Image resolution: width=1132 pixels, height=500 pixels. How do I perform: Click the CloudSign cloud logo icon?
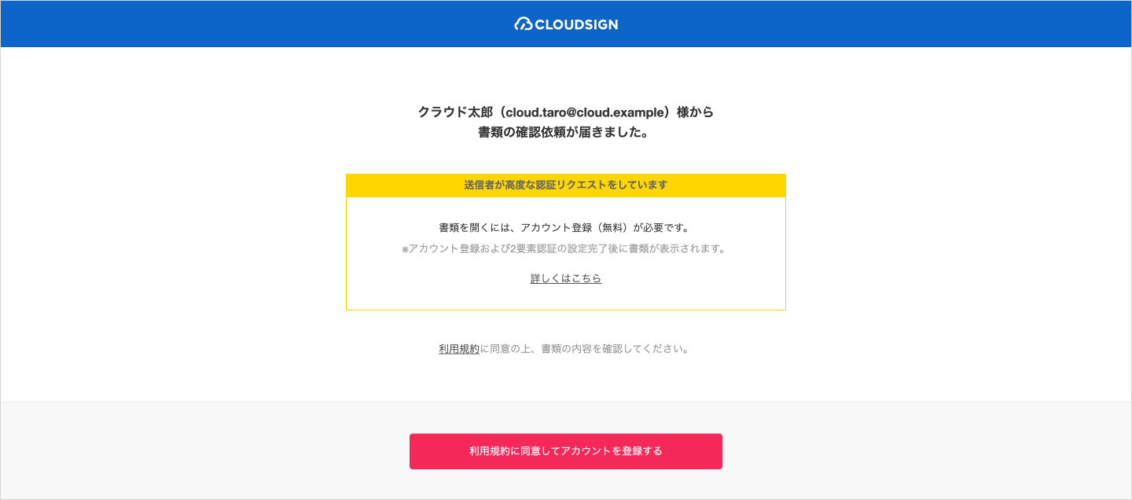523,24
